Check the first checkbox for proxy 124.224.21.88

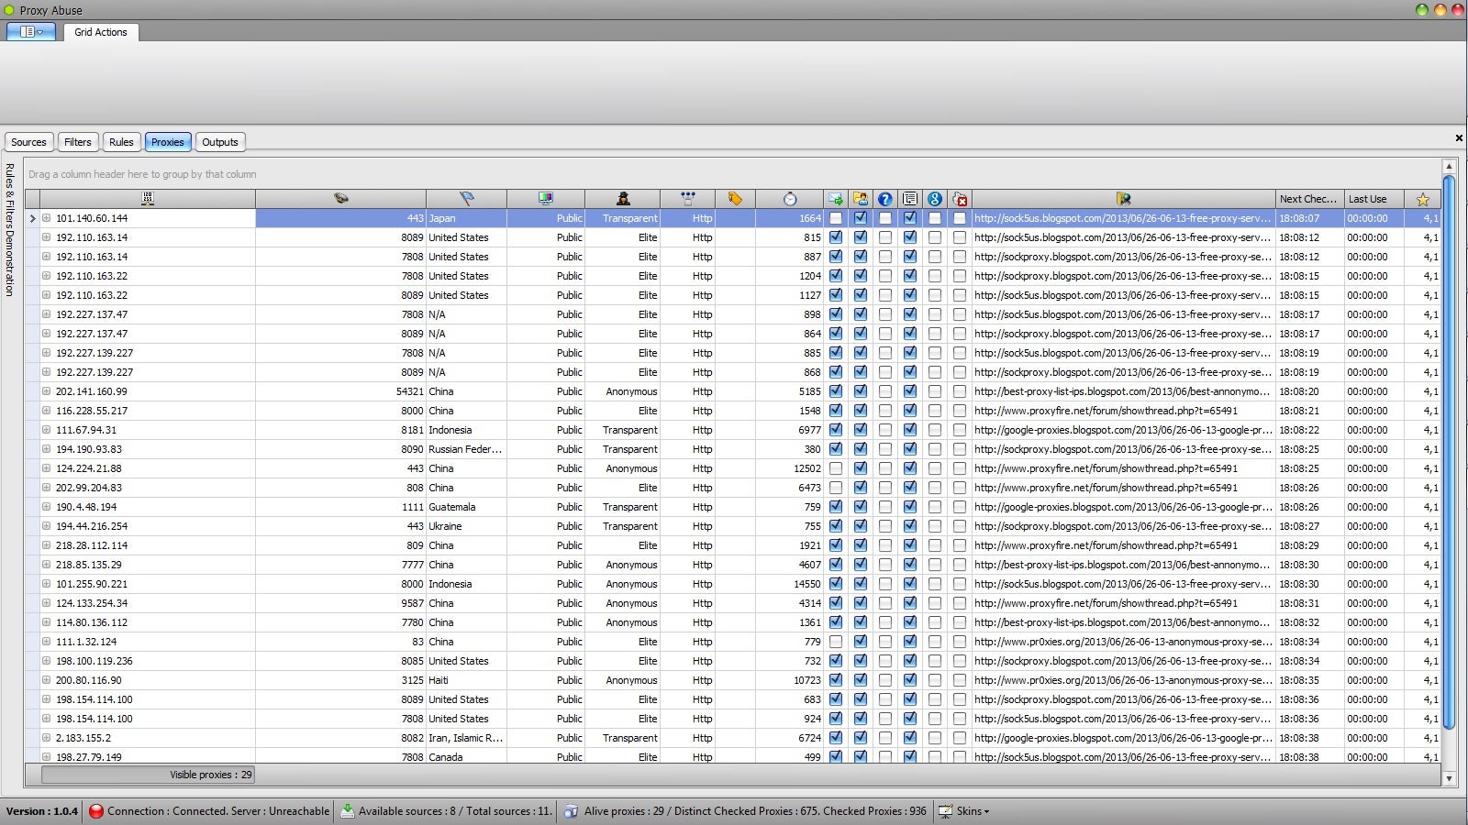tap(836, 468)
